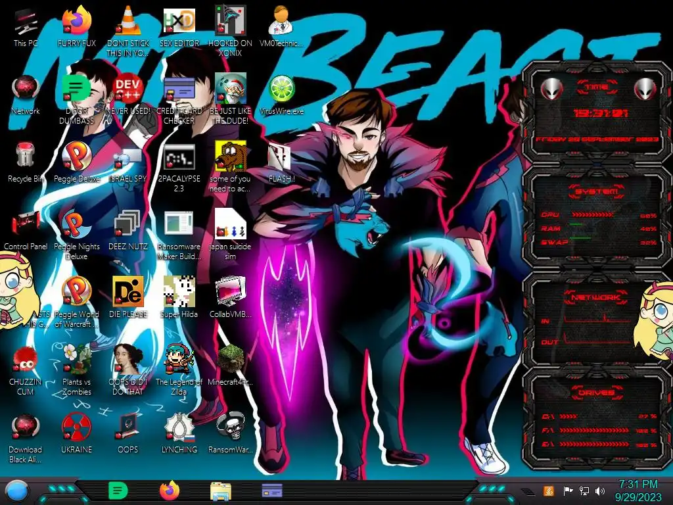Open the Dev C++ NEVER USED shortcut

pos(128,88)
